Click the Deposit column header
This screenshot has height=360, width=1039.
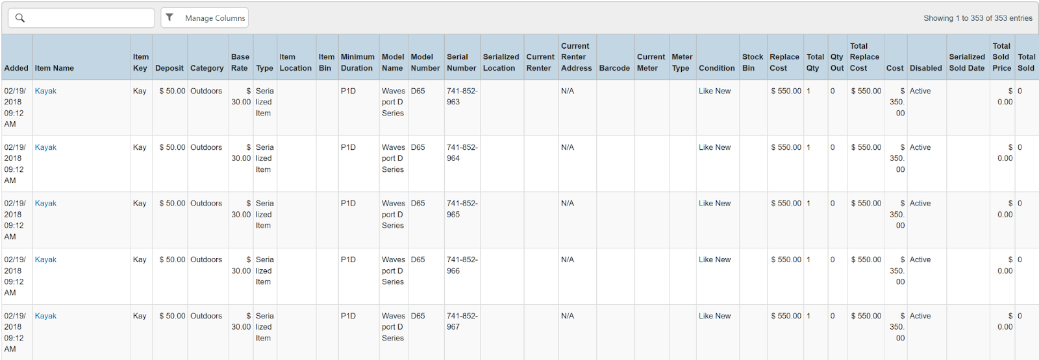pyautogui.click(x=169, y=68)
